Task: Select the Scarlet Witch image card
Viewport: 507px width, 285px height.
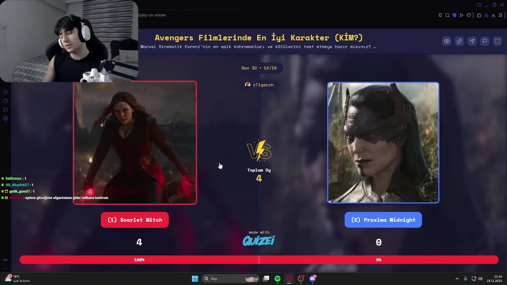Action: (135, 142)
